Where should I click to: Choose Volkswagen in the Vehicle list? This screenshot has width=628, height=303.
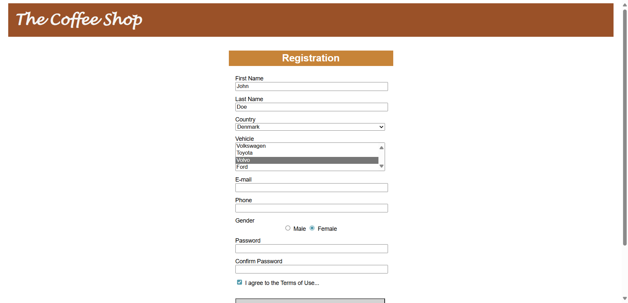point(307,146)
